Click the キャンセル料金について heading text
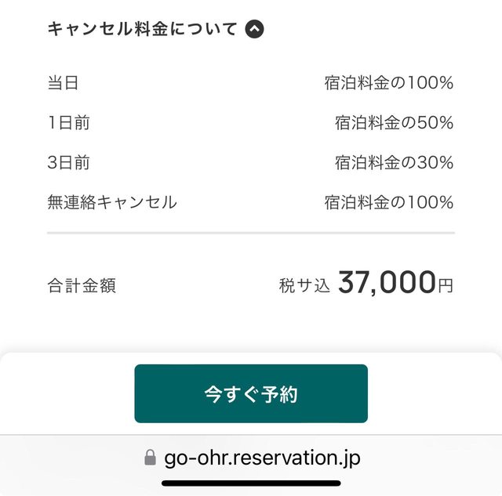 (x=142, y=30)
